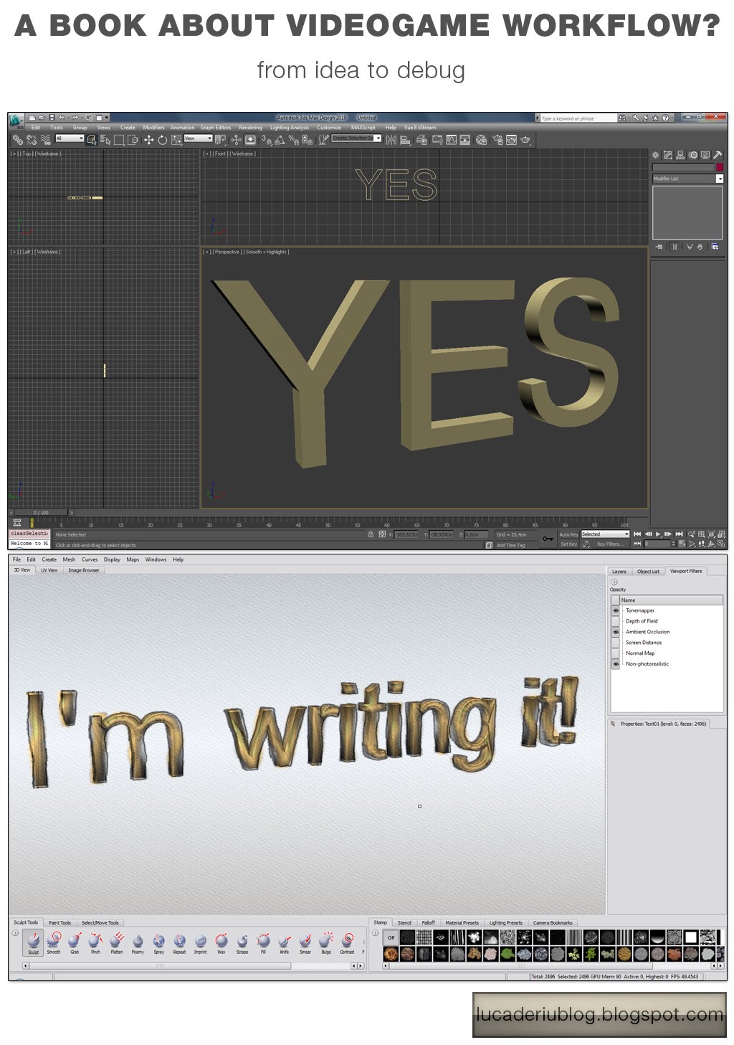Switch to the Paint Tools tab
734x1045 pixels.
(59, 923)
